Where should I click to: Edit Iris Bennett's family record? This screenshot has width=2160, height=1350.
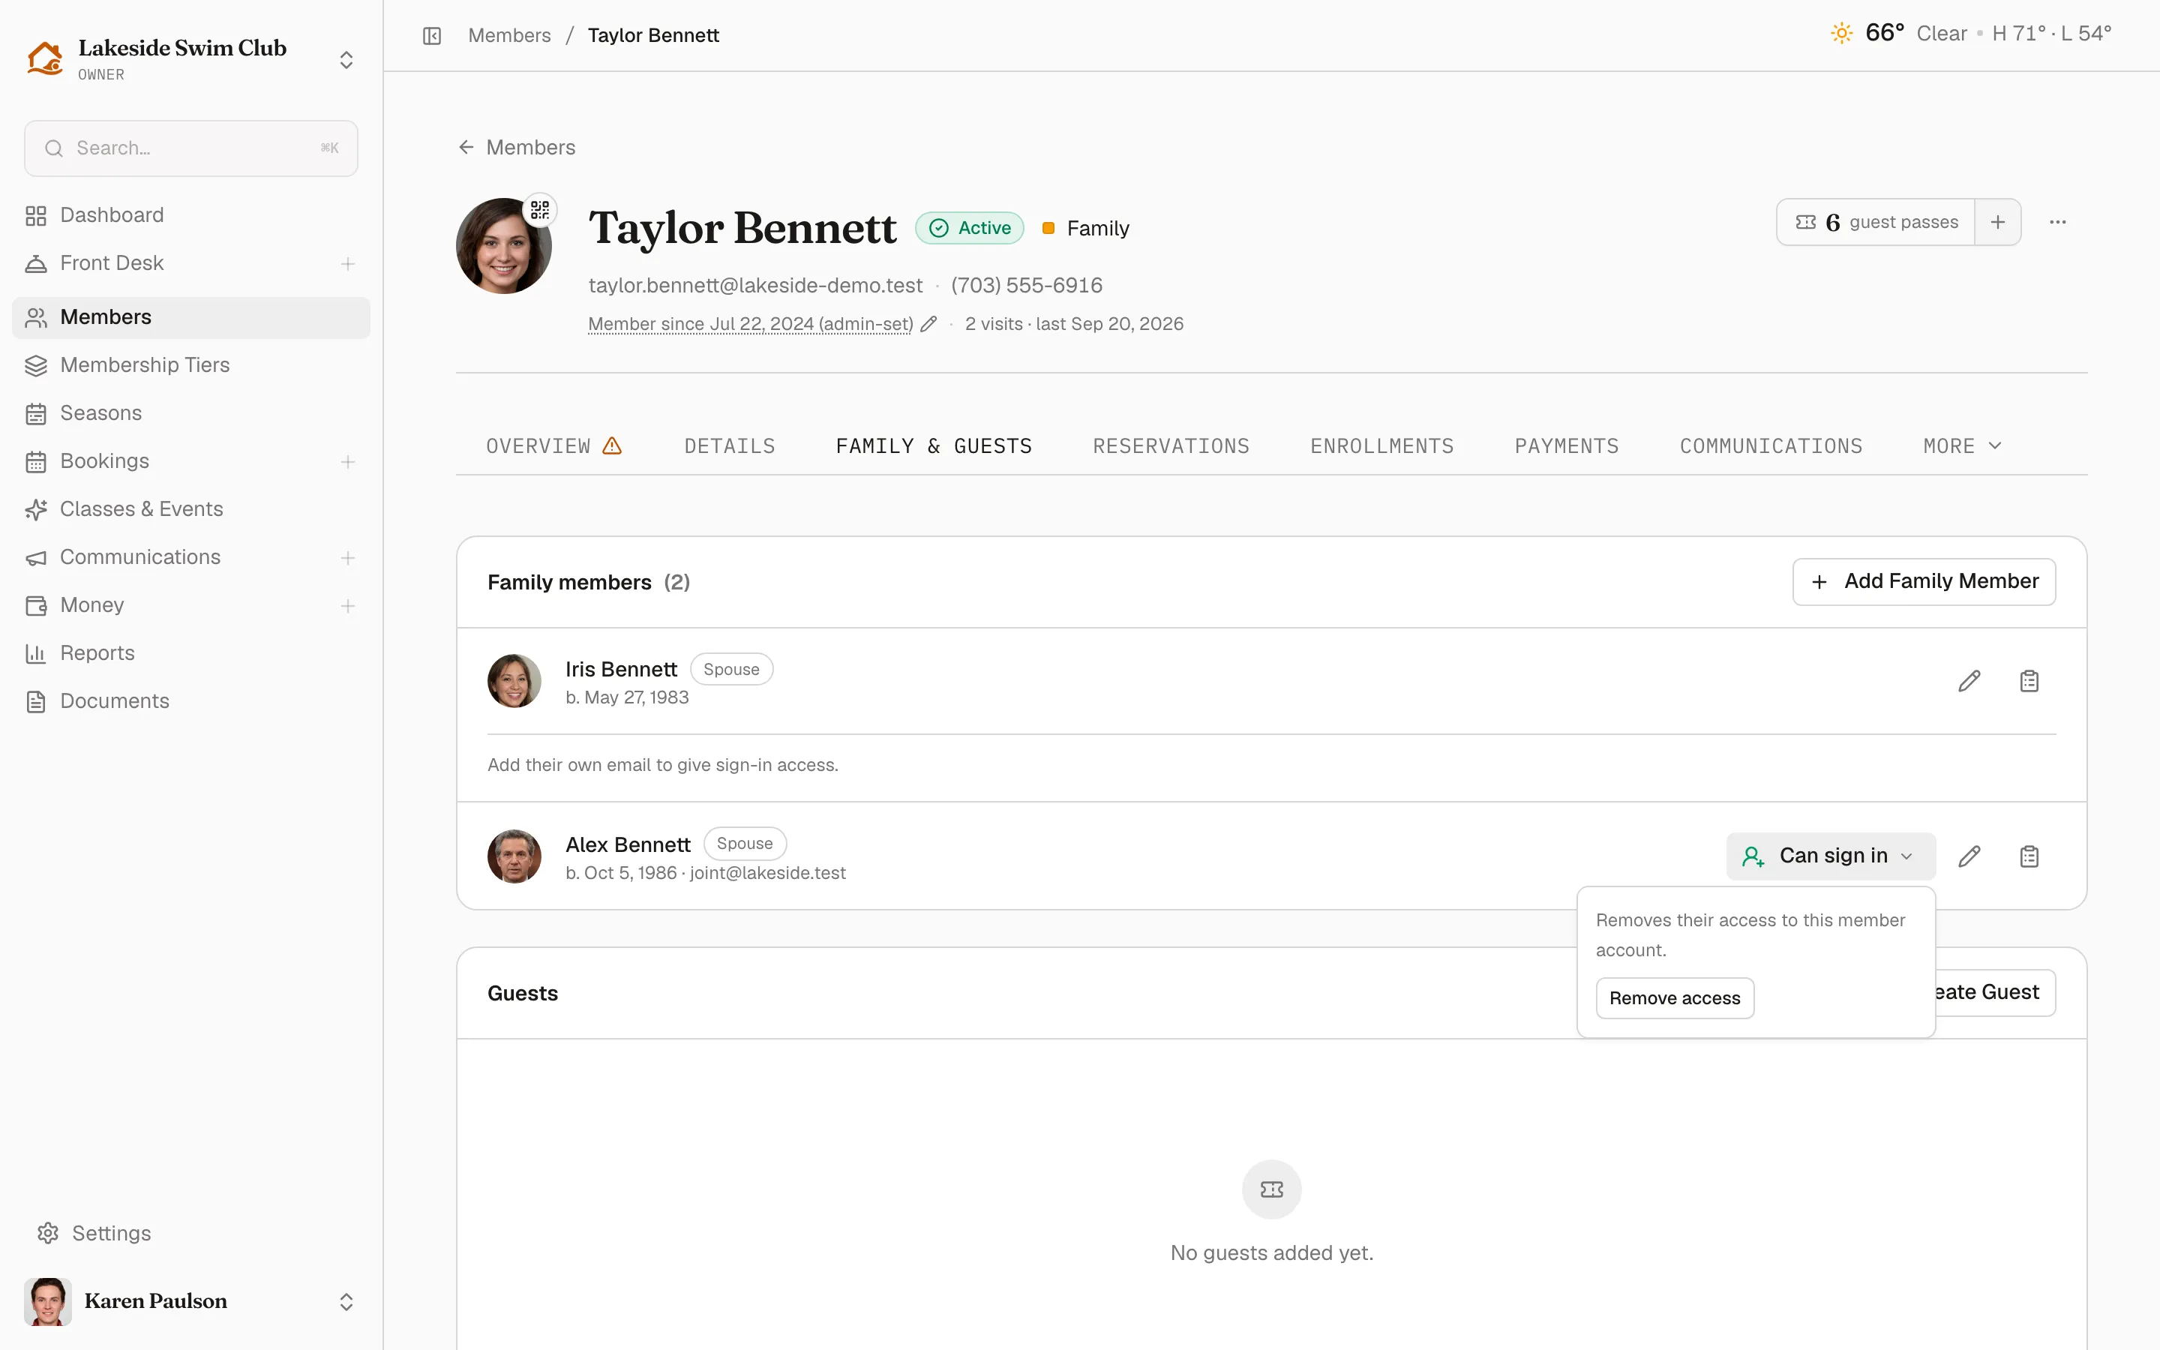(1969, 681)
